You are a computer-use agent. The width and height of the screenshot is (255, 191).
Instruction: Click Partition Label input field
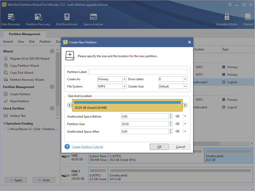tap(138, 72)
